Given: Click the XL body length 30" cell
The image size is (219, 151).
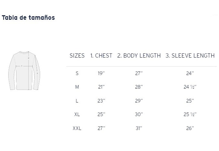Looking at the screenshot, I should (x=139, y=114).
